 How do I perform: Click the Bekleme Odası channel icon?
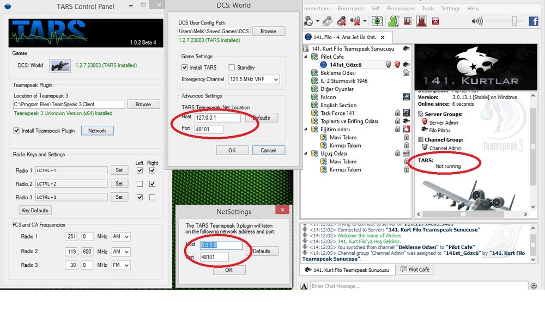click(314, 73)
